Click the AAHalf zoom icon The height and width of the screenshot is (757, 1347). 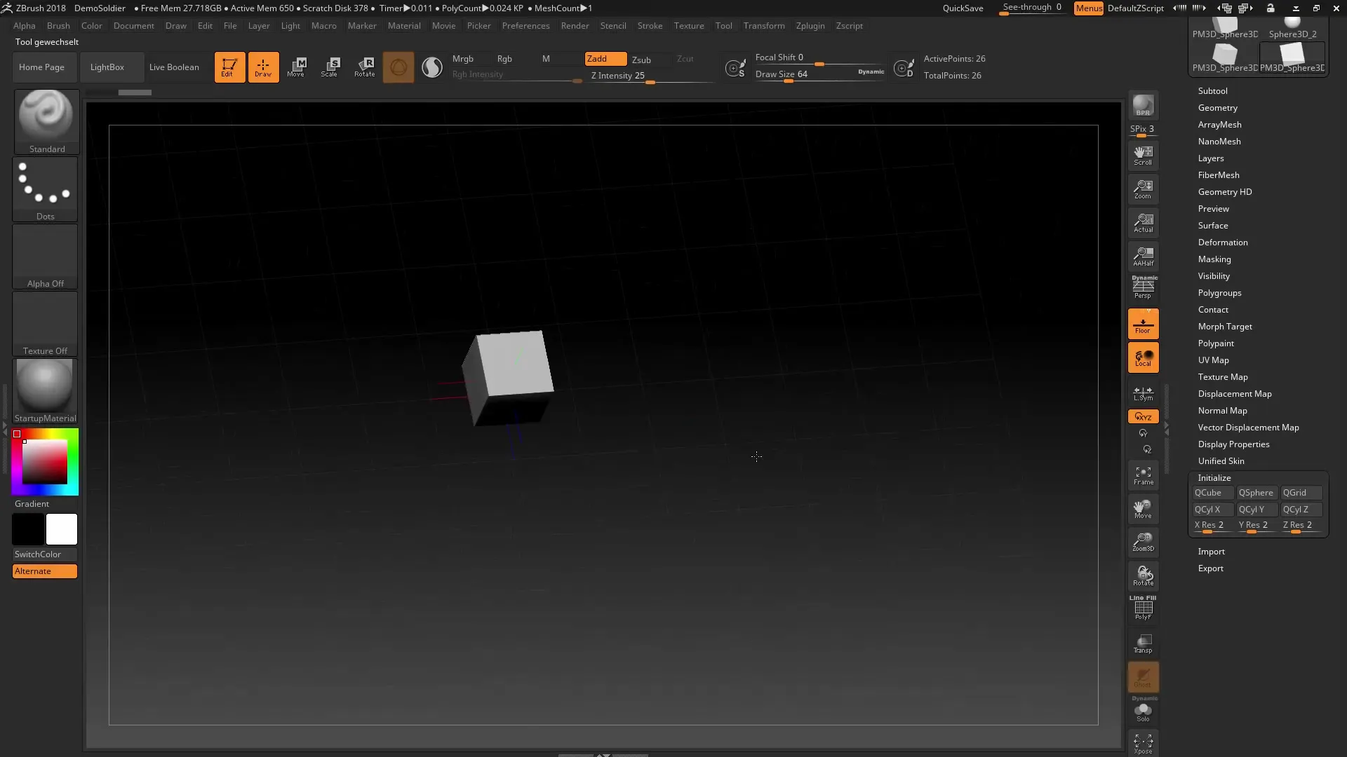click(x=1143, y=257)
